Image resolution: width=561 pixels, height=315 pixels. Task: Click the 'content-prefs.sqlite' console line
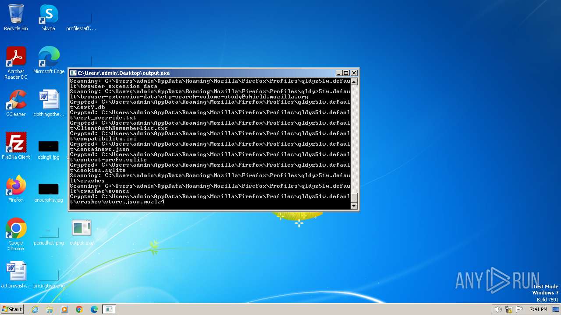pyautogui.click(x=210, y=157)
